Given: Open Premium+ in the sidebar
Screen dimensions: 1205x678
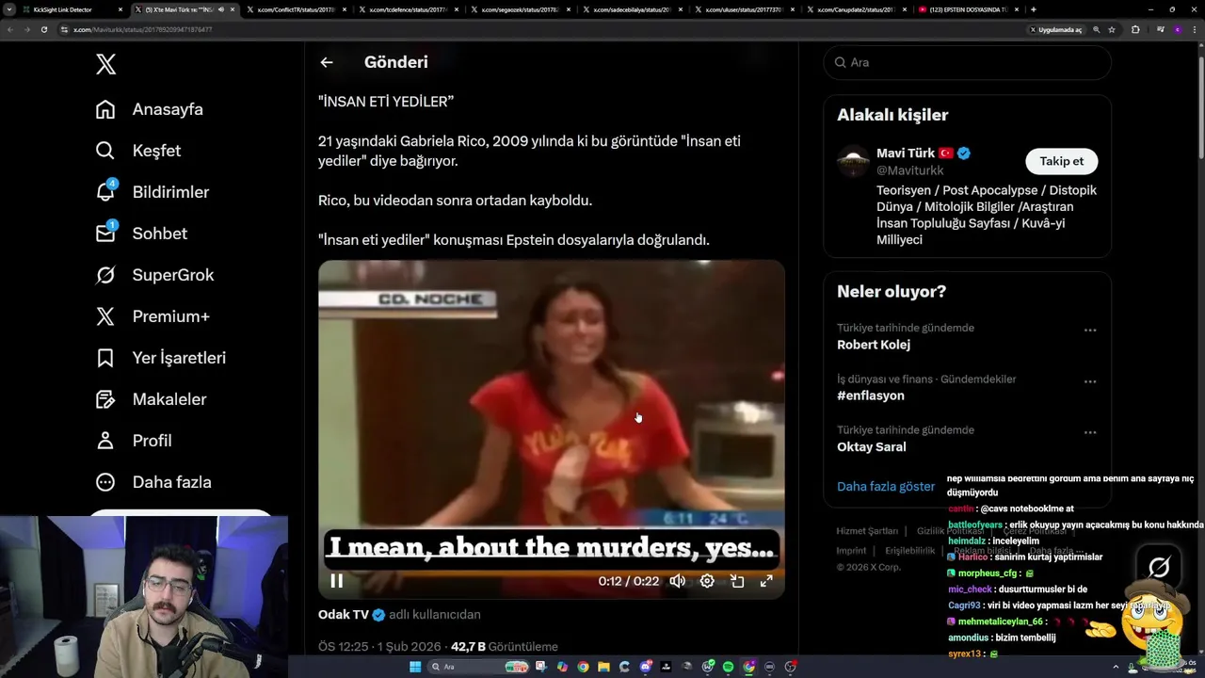Looking at the screenshot, I should point(153,316).
